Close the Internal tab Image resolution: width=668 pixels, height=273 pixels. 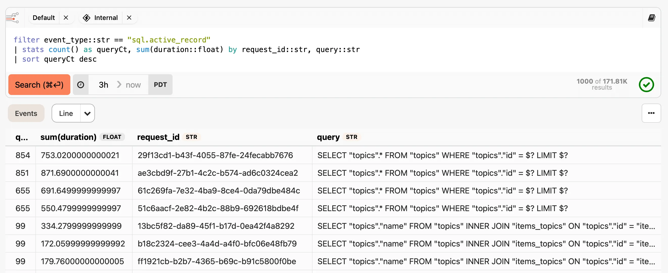point(129,18)
